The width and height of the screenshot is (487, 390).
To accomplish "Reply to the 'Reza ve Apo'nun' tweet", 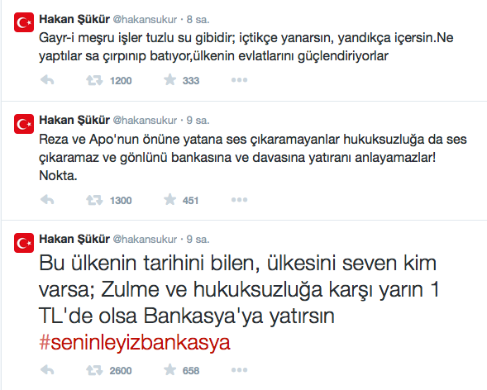I will point(47,200).
